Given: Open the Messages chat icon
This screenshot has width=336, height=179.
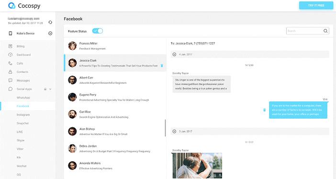Looking at the screenshot, I should coord(10,80).
